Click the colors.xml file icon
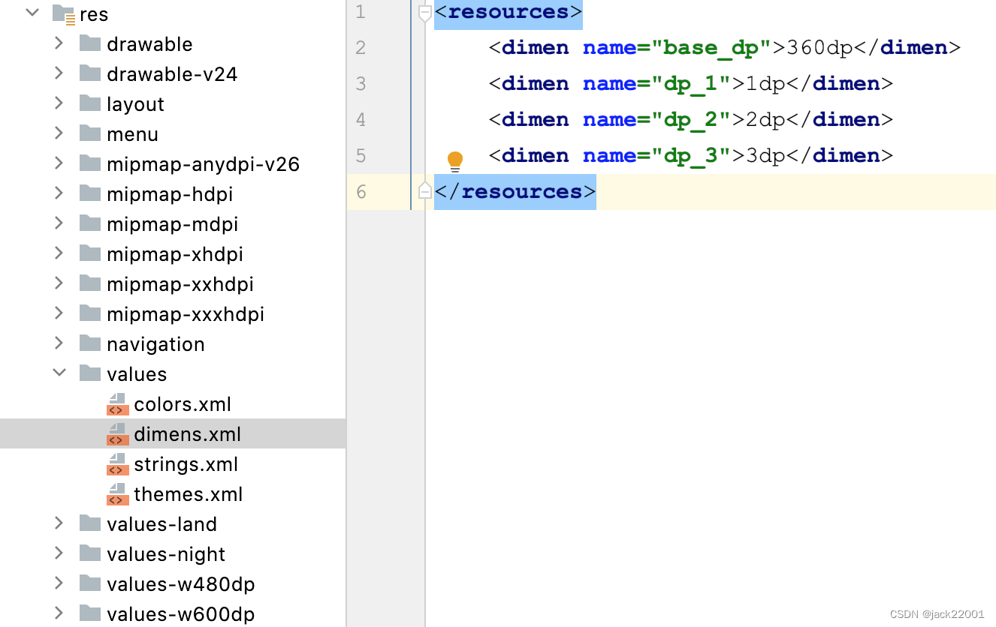Viewport: 996px width, 627px height. coord(117,404)
